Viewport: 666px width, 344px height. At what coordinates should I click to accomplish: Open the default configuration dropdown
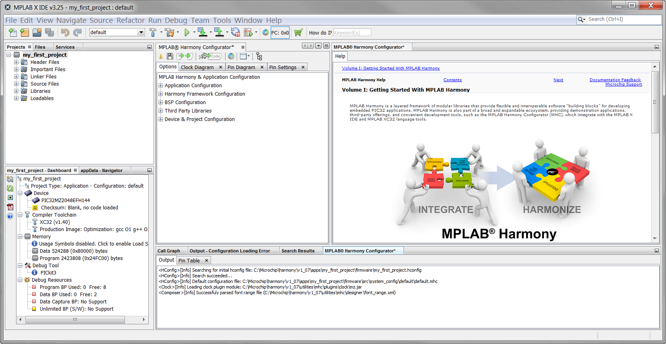[x=141, y=33]
